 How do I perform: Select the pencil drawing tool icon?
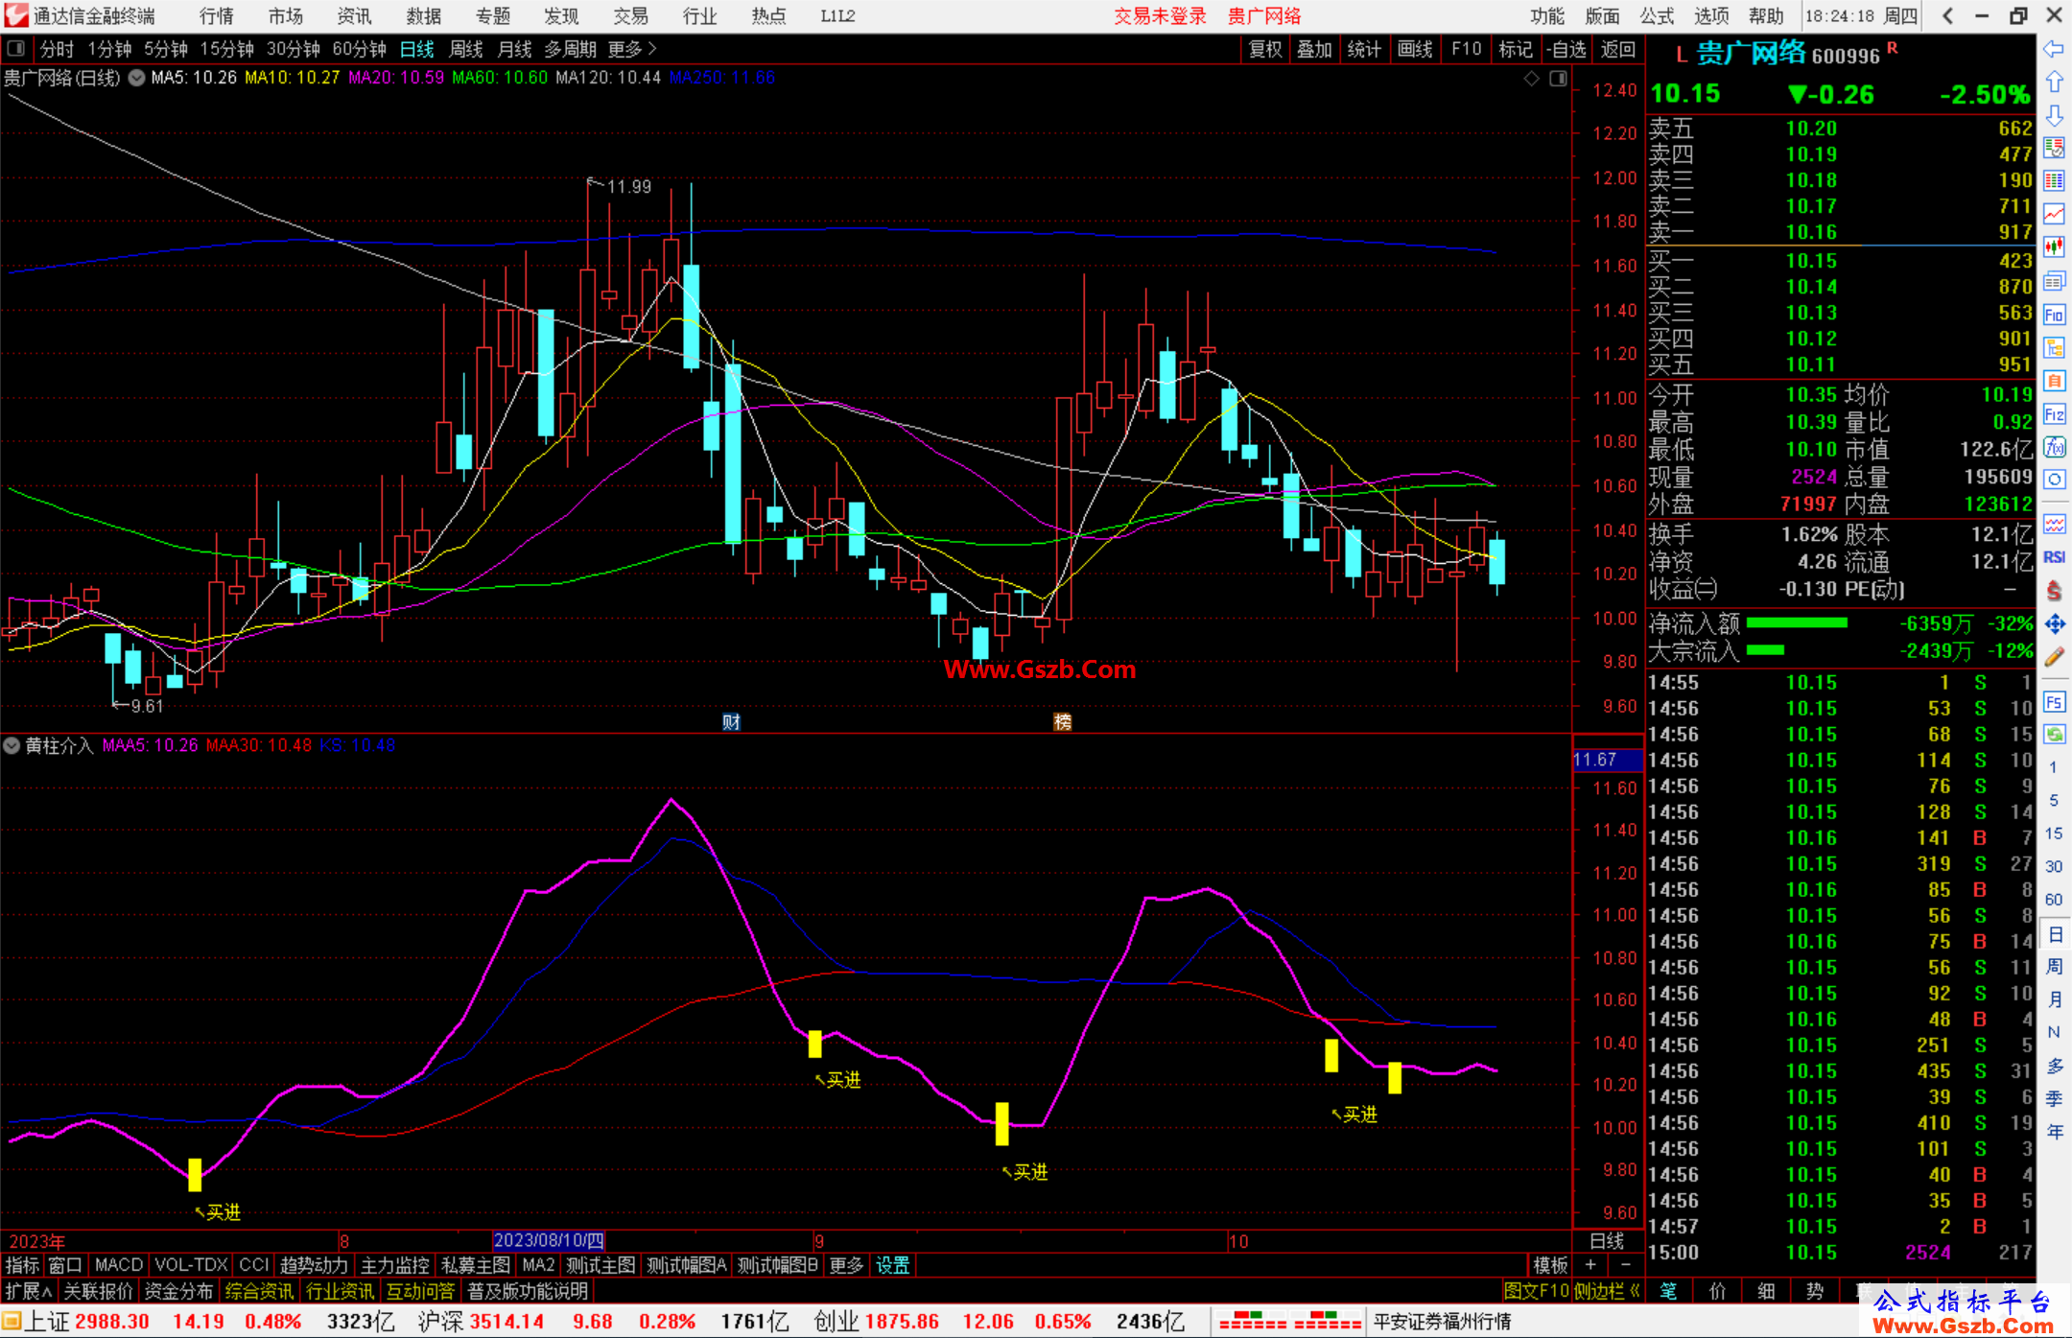point(2054,657)
